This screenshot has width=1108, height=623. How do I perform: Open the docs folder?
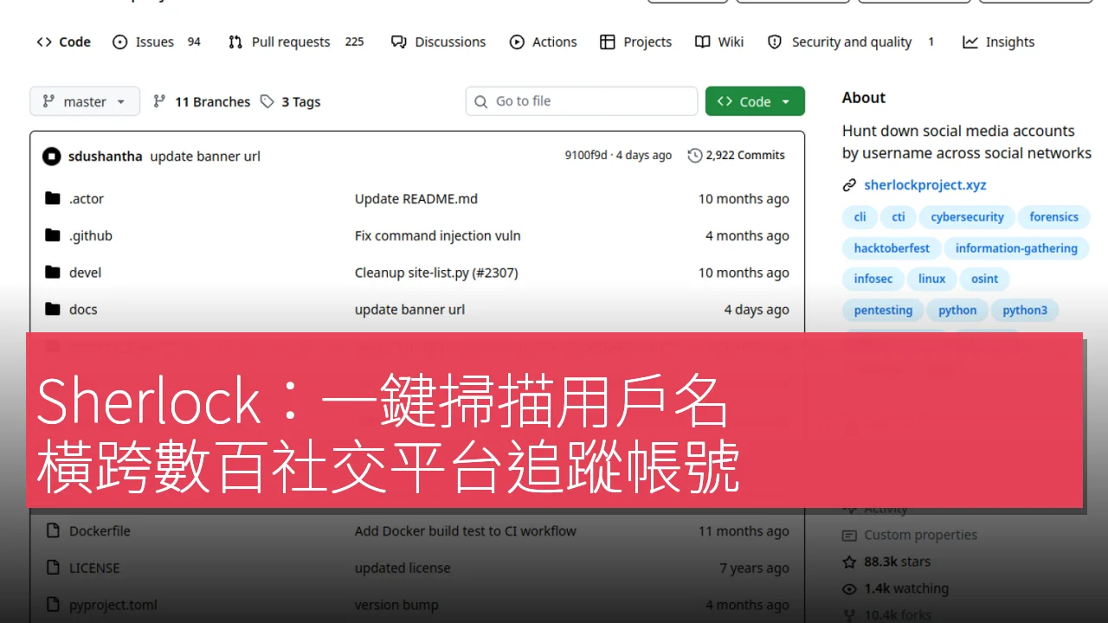[83, 310]
